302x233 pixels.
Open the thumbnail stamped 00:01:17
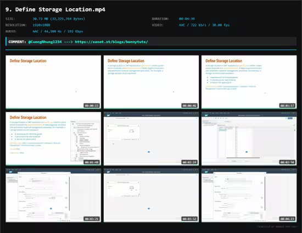pyautogui.click(x=249, y=82)
